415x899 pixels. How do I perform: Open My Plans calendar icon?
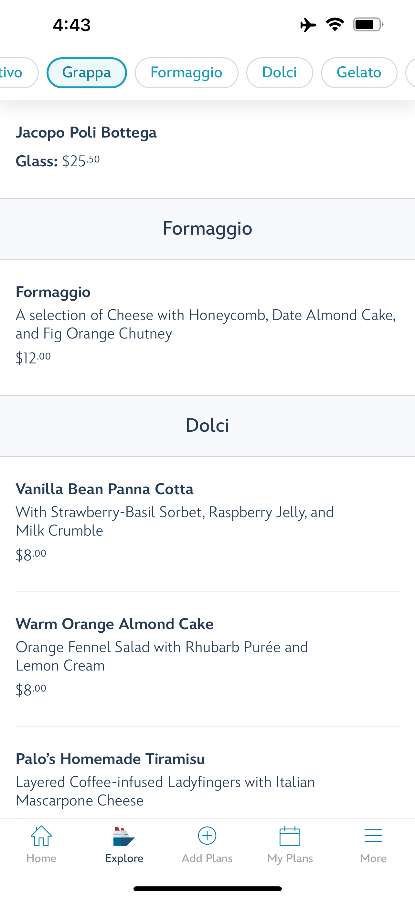[290, 836]
